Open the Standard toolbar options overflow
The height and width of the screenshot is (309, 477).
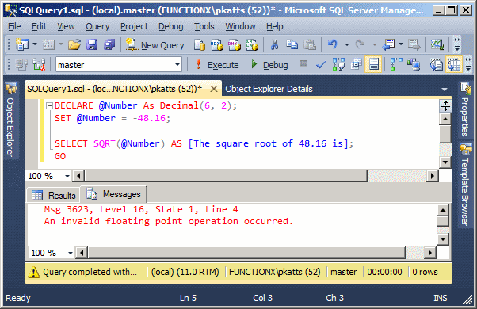click(457, 44)
